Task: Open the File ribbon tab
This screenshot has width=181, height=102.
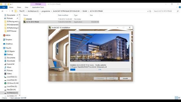Action: coord(4,7)
